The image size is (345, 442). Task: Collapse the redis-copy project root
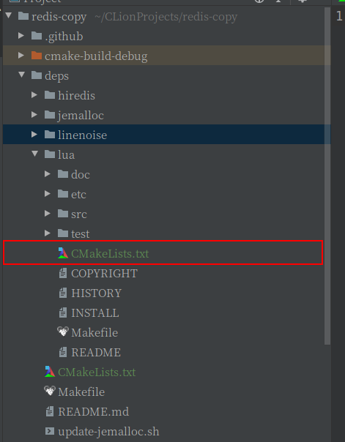coord(9,15)
